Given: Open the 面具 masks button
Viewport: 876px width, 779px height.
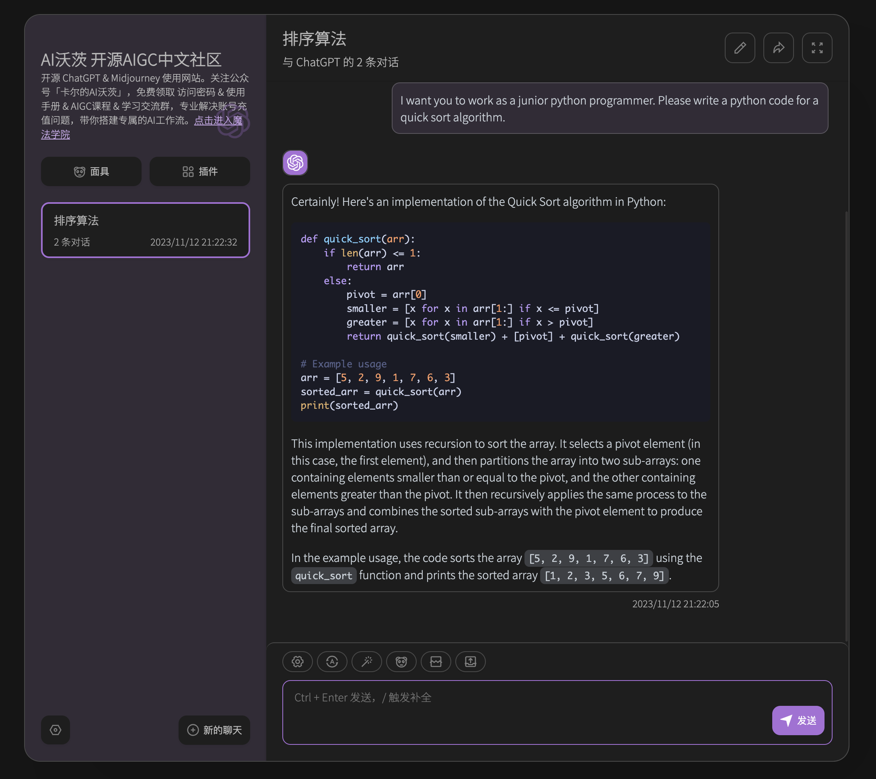Looking at the screenshot, I should (91, 171).
